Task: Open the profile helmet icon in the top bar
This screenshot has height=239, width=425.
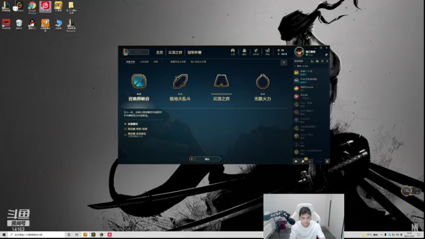Action: coord(233,52)
